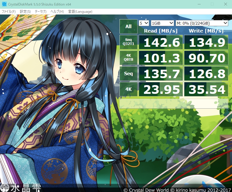Viewport: 232px width, 192px height.
Task: Open the test count dropdown showing 5
Action: pos(144,23)
